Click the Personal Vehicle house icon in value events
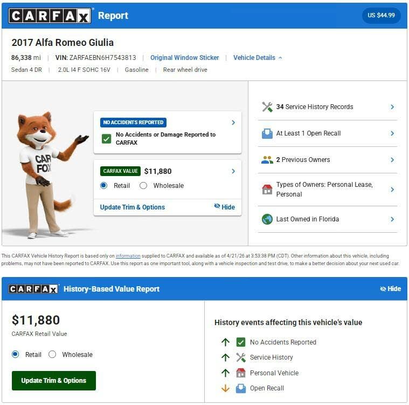 (x=241, y=373)
